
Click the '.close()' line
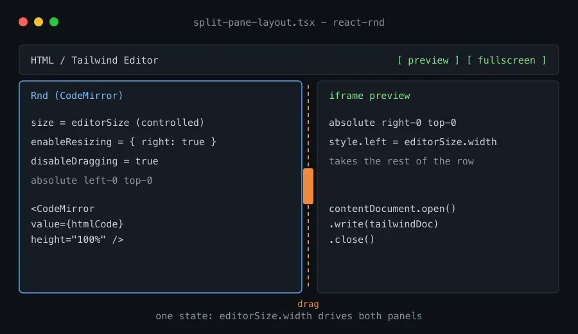point(352,239)
